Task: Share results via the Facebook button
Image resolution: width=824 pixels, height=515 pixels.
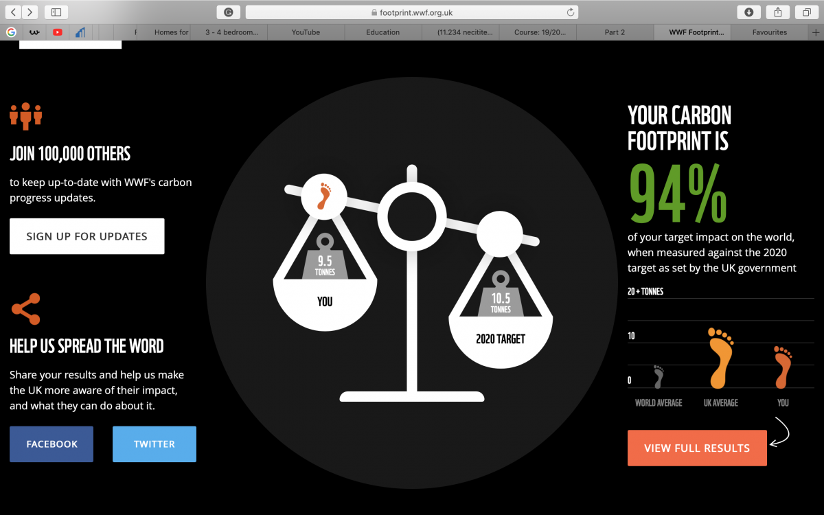Action: pyautogui.click(x=51, y=444)
